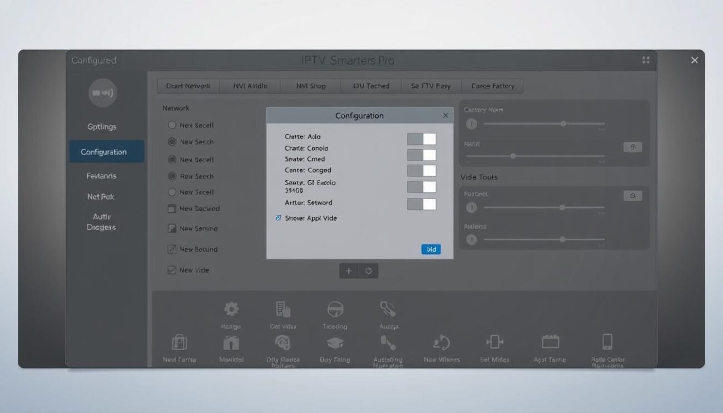This screenshot has height=413, width=723.
Task: Open the DV Teched tab
Action: (371, 86)
